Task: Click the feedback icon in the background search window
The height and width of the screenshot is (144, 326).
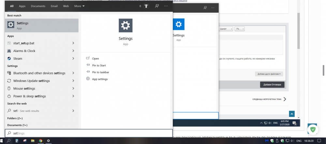Action: click(x=205, y=8)
